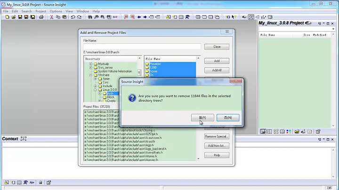Click the Close button in Add and Remove dialog

point(217,47)
